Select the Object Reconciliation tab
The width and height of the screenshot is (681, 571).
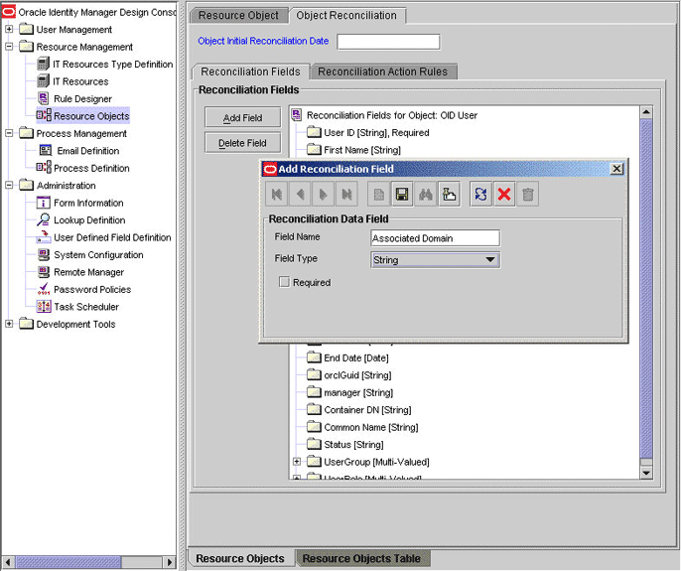346,15
